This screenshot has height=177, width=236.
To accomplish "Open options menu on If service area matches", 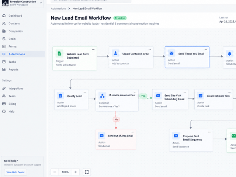I will (x=135, y=92).
